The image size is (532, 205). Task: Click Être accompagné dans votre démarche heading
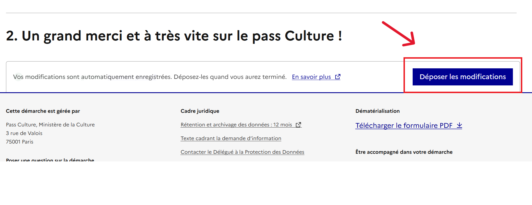(404, 152)
